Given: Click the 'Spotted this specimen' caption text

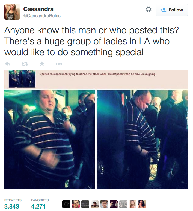Looking at the screenshot, I should [x=98, y=74].
